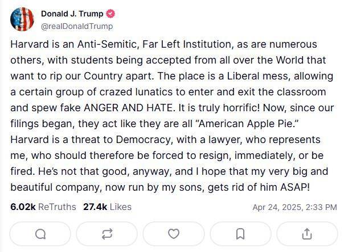Open the share upload icon
Viewport: 344px width, 252px height.
[307, 233]
